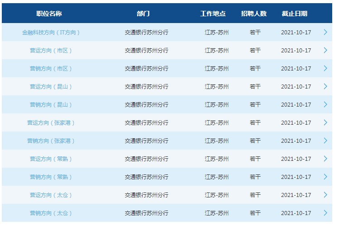Open the 金融科技方向（IT方向）job title link
The width and height of the screenshot is (339, 225).
[x=51, y=33]
